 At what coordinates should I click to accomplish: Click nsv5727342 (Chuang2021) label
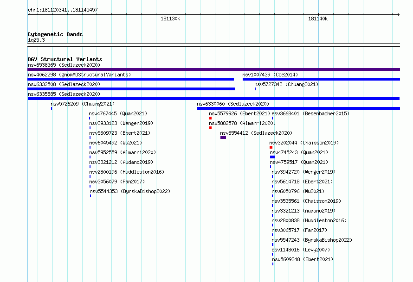[286, 84]
